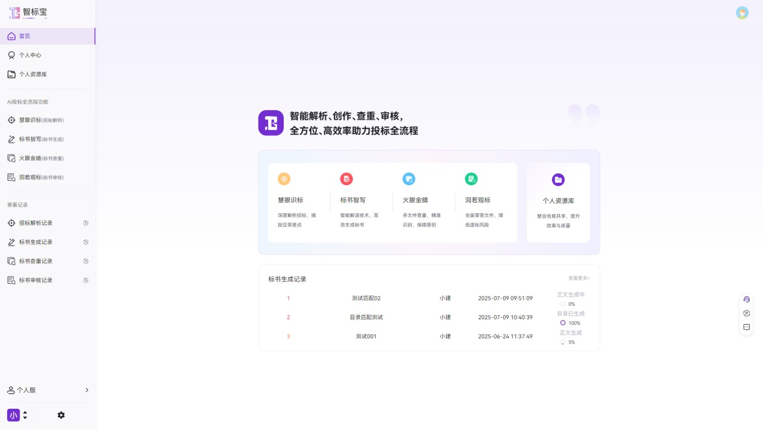Select 首页 in the sidebar
Screen dimensions: 763x429
point(24,36)
